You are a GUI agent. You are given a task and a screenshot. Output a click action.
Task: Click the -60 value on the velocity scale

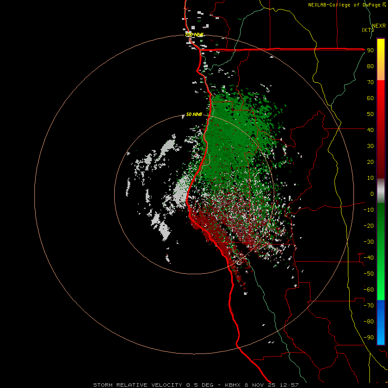[x=369, y=290]
